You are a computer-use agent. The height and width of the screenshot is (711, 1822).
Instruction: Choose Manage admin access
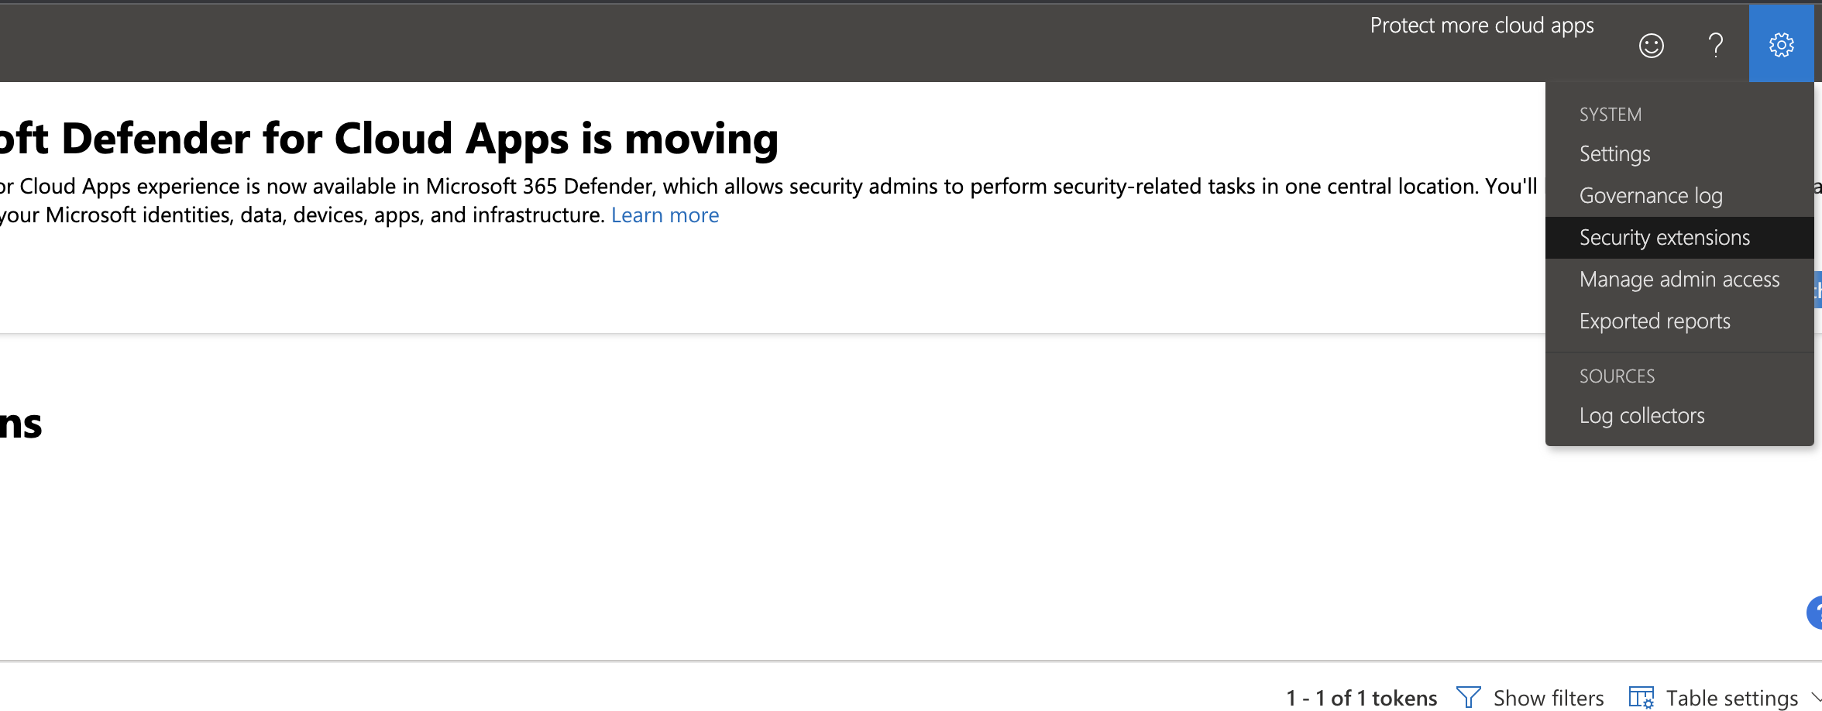(1679, 280)
